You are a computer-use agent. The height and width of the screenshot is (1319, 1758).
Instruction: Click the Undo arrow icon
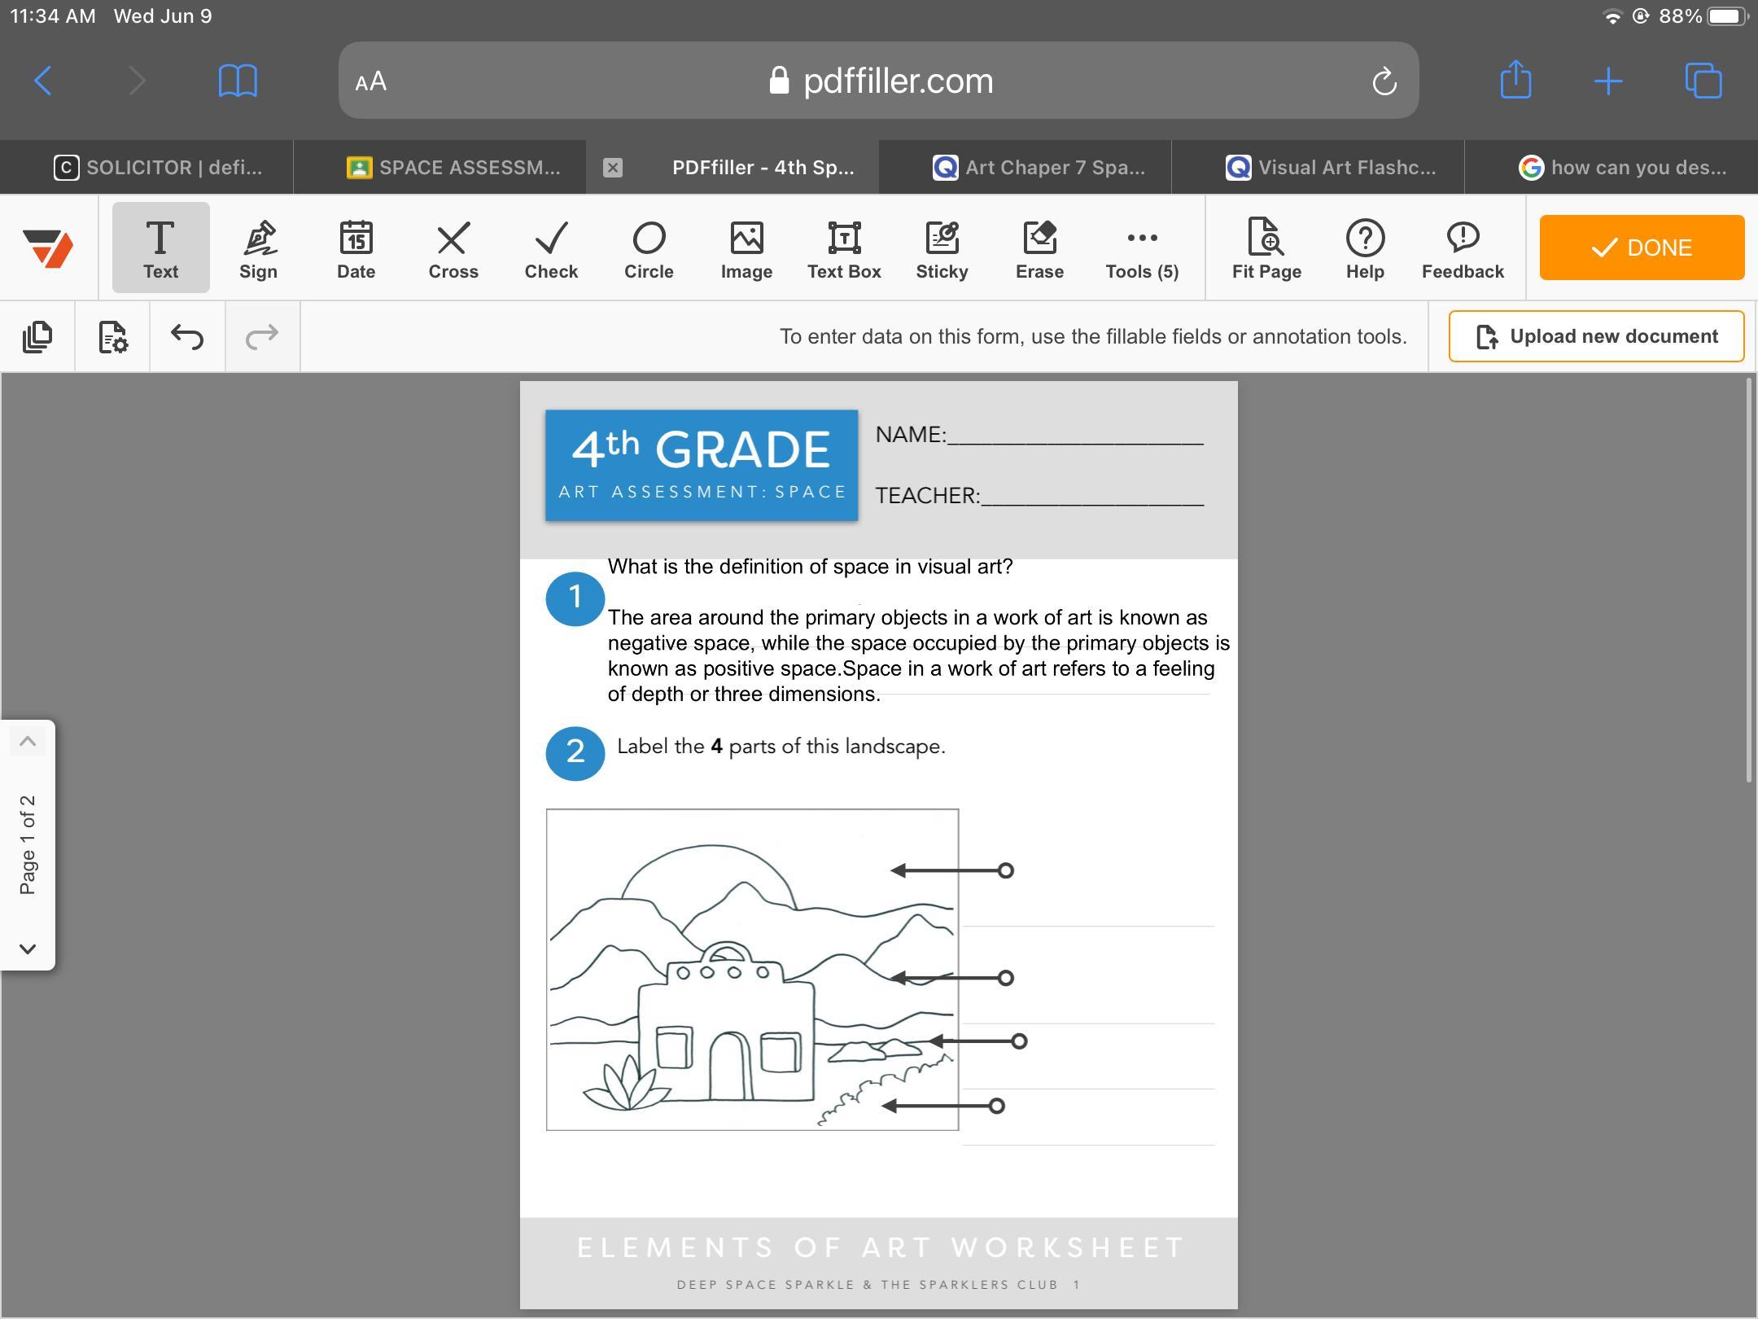tap(187, 336)
